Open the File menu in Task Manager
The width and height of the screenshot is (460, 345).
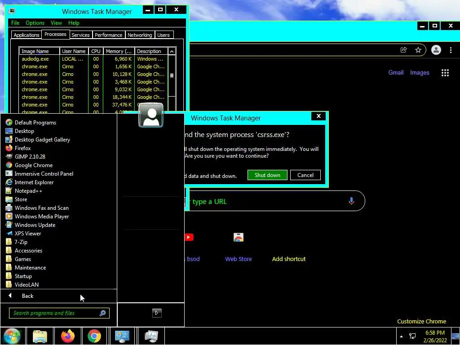click(x=15, y=23)
